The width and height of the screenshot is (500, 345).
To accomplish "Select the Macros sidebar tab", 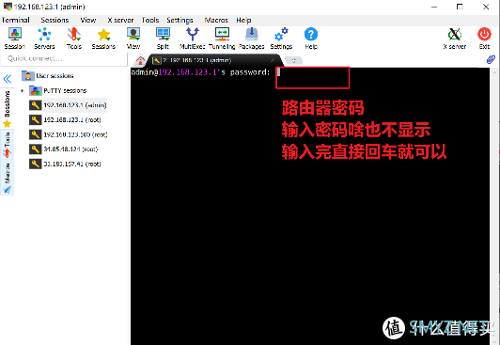I will click(x=7, y=178).
